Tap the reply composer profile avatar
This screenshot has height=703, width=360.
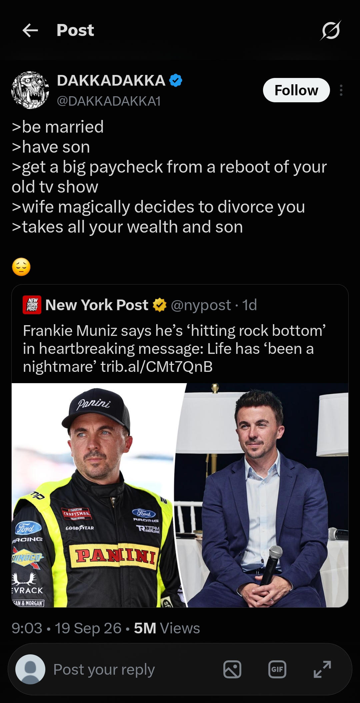[x=30, y=669]
